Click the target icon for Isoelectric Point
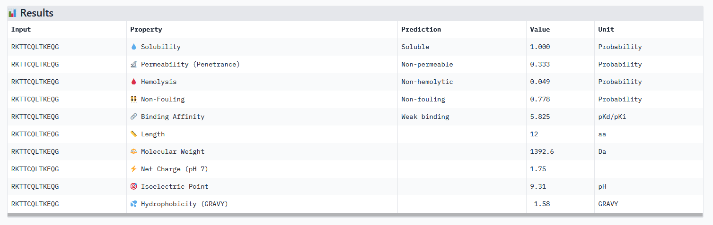Viewport: 713px width, 225px height. (134, 186)
